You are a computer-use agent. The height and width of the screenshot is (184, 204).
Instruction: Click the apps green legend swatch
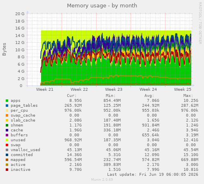coord(7,101)
